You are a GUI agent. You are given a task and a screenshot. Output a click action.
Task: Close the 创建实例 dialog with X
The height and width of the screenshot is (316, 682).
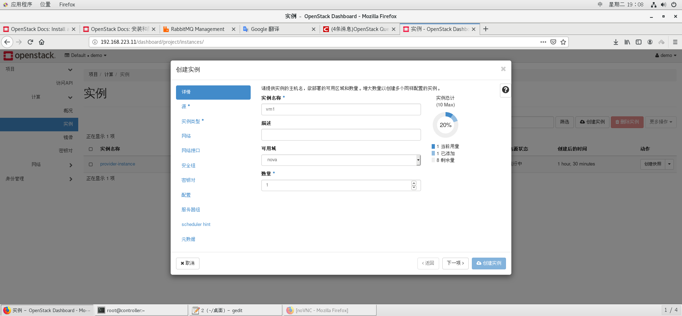coord(503,69)
